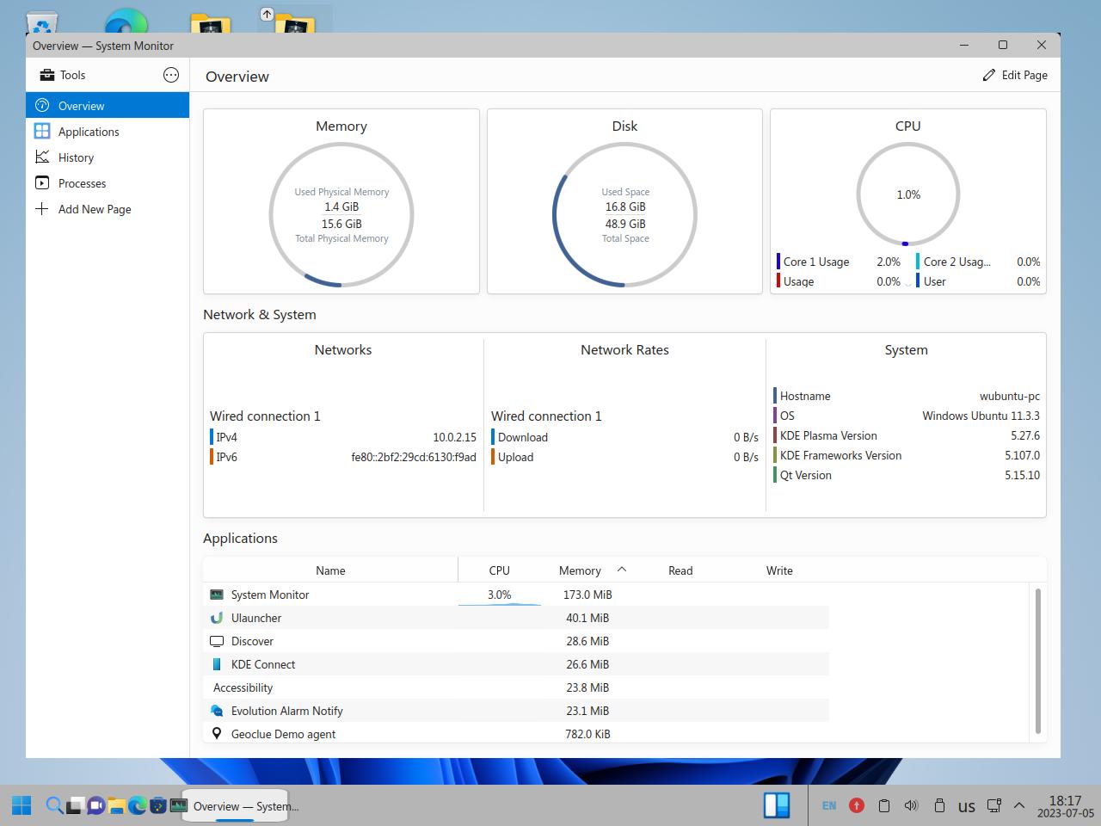The width and height of the screenshot is (1101, 826).
Task: Click the Name column header
Action: (330, 570)
